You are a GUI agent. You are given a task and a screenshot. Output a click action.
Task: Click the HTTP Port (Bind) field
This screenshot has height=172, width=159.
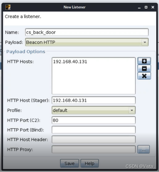coord(94,130)
